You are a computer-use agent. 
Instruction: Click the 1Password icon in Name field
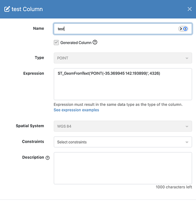click(185, 29)
